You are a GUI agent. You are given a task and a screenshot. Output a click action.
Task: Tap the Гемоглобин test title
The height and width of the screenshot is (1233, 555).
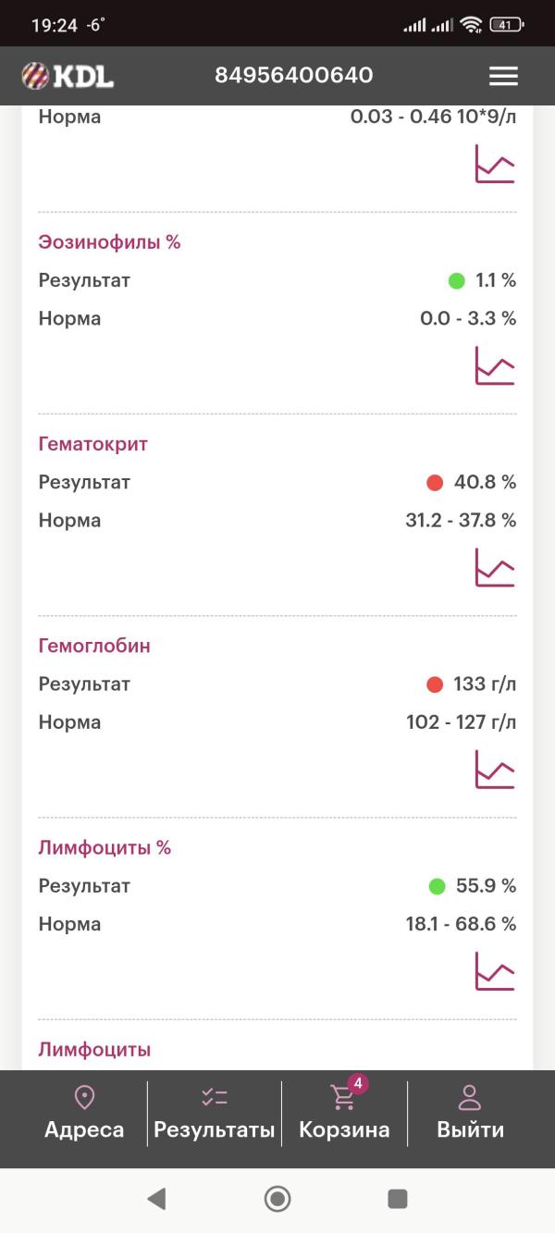coord(94,646)
